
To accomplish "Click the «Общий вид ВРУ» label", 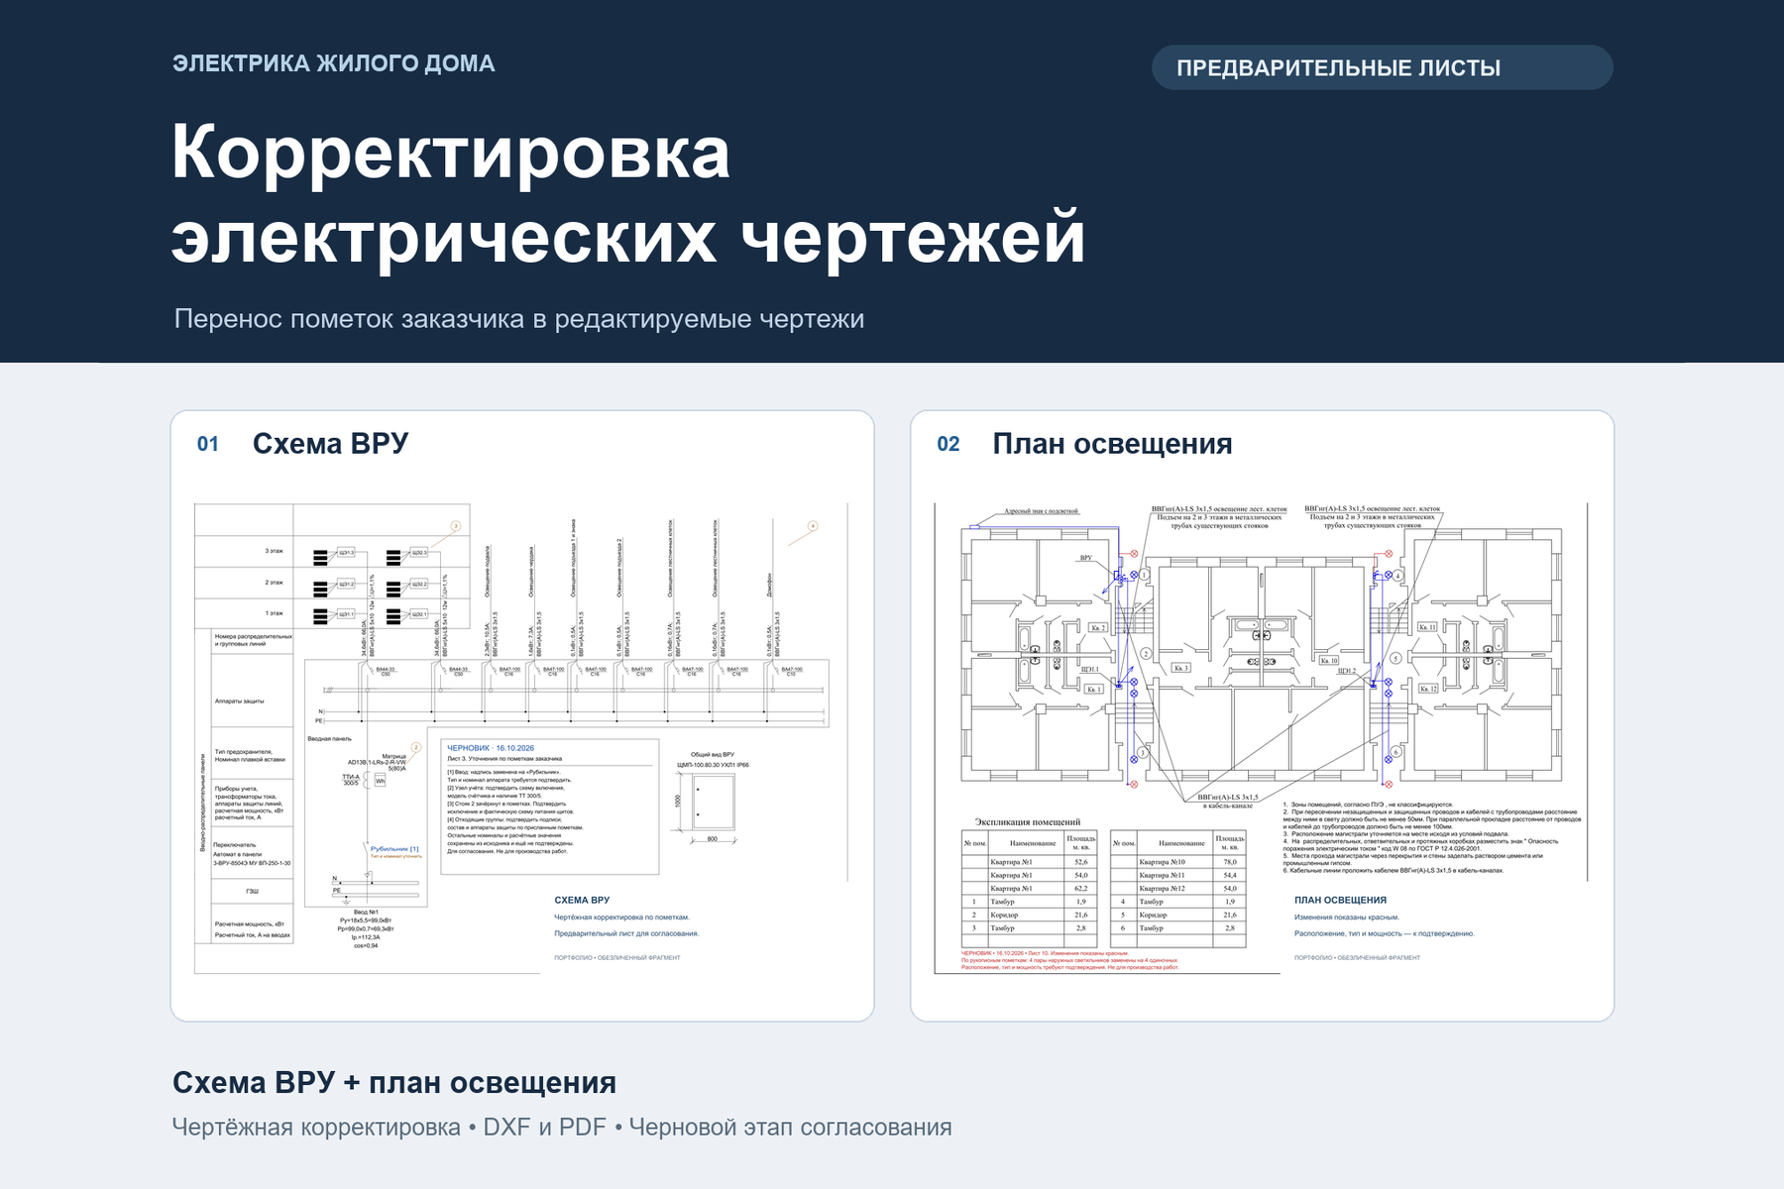I will click(713, 755).
